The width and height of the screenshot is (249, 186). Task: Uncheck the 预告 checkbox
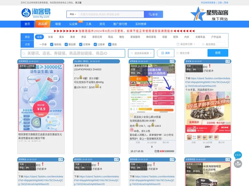click(110, 44)
